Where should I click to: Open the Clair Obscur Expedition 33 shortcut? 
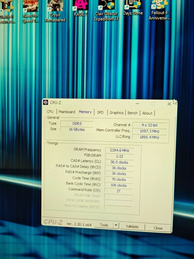(x=106, y=11)
